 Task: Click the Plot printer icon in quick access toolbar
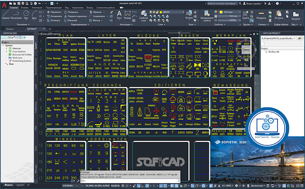[35, 3]
